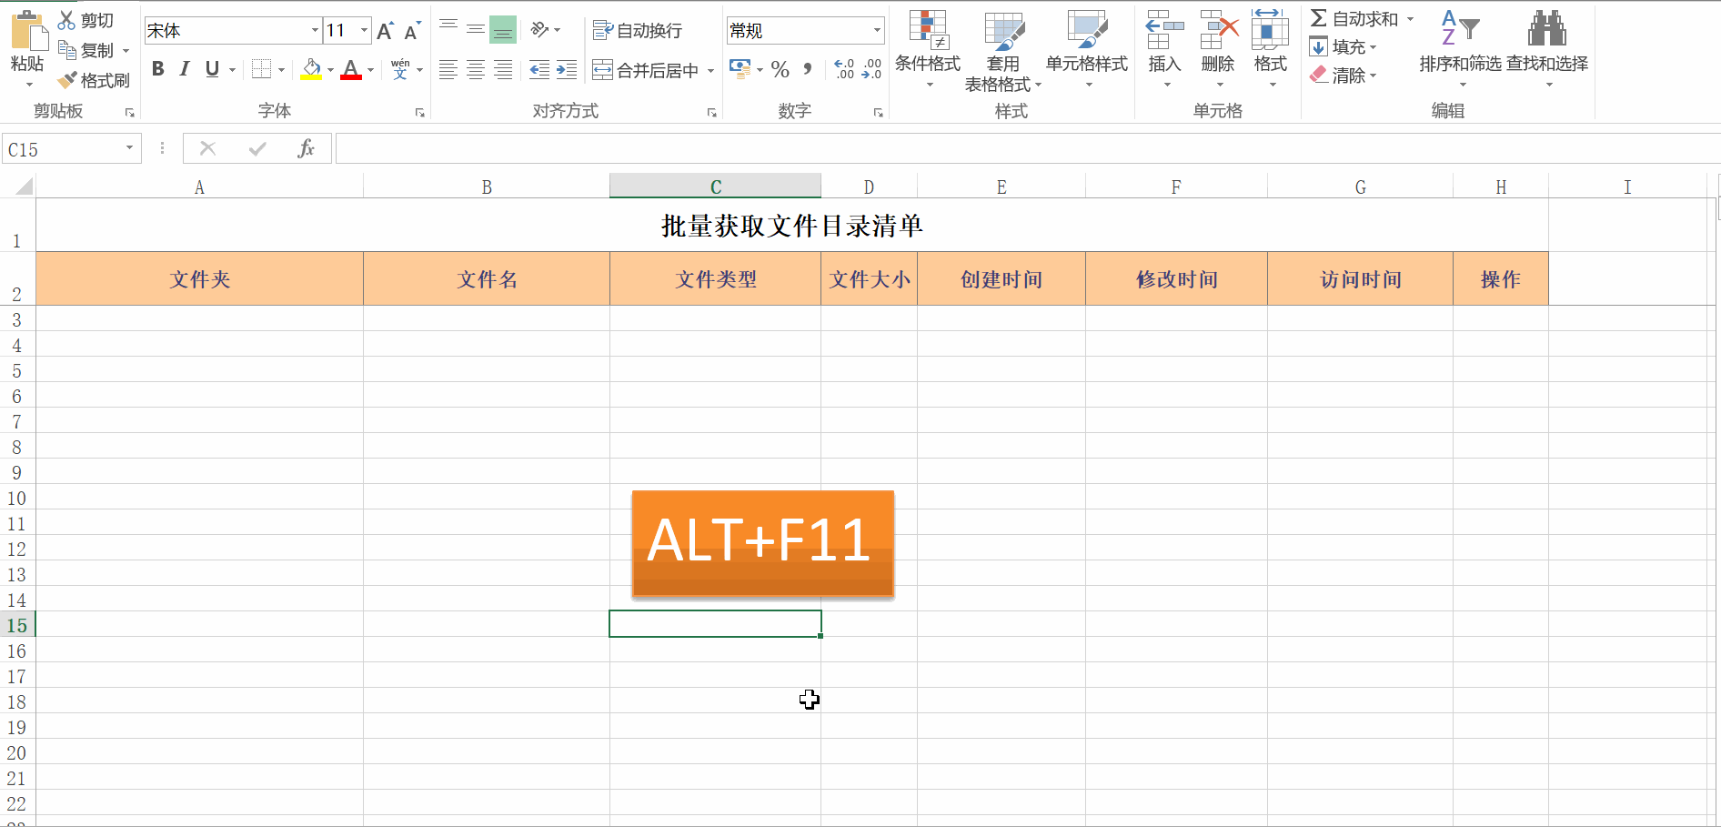Open Cell Styles (单元格样式)

[1087, 49]
